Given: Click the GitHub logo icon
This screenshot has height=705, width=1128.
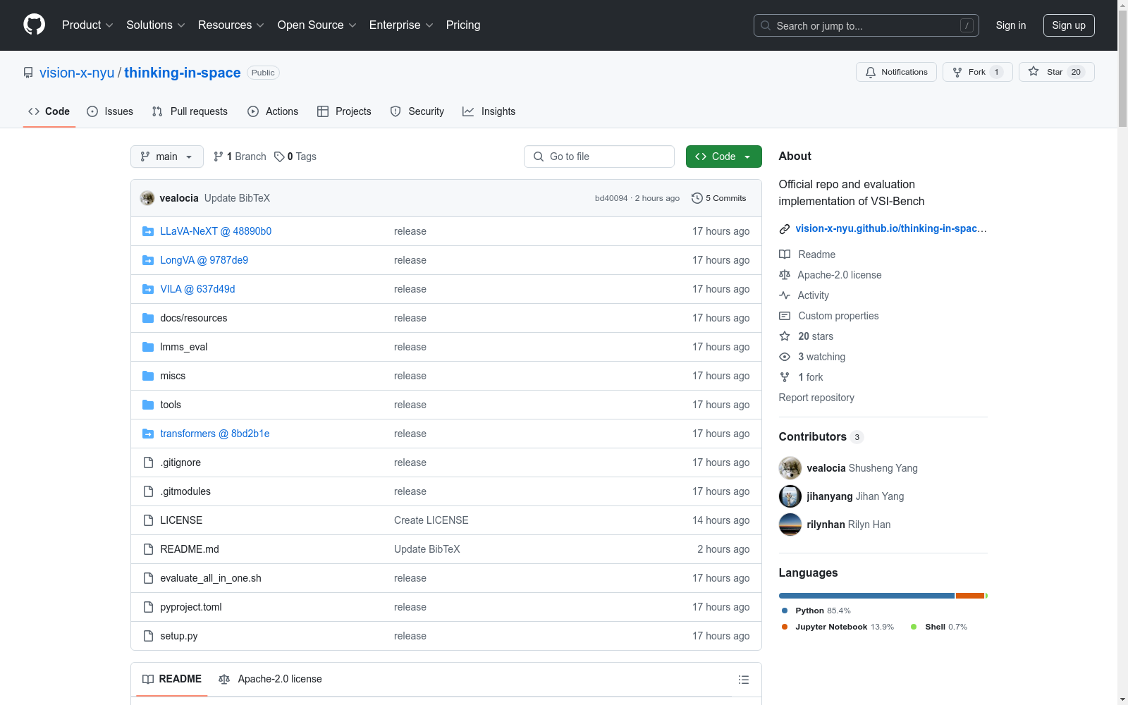Looking at the screenshot, I should (34, 25).
